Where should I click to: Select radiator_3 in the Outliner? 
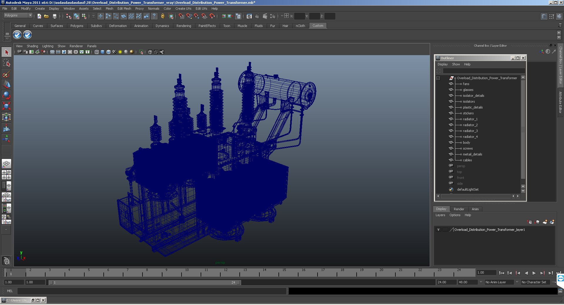coord(470,131)
